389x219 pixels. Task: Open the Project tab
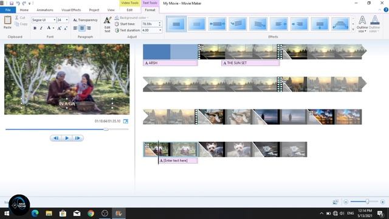[x=94, y=10]
